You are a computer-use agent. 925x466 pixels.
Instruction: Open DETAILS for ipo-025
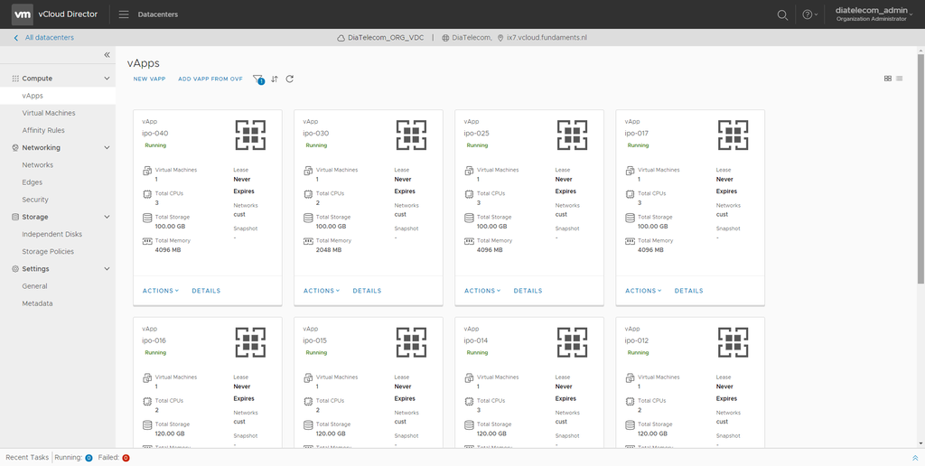528,291
